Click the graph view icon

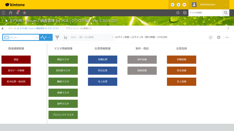(43, 38)
